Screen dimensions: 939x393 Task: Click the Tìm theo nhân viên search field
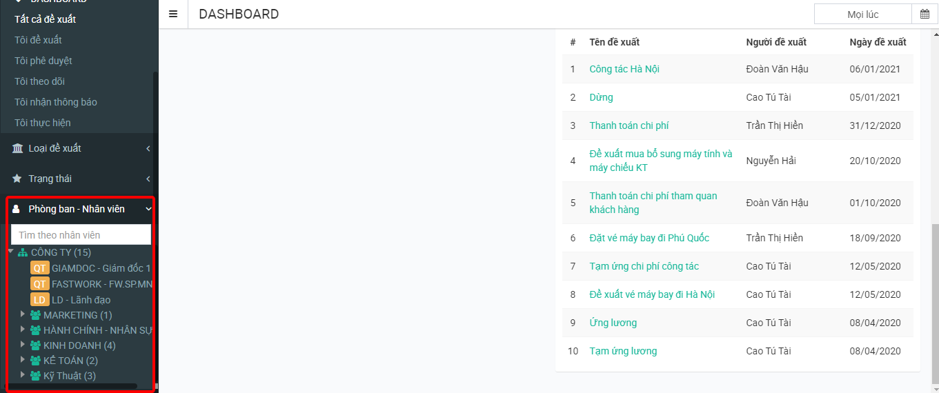[81, 234]
